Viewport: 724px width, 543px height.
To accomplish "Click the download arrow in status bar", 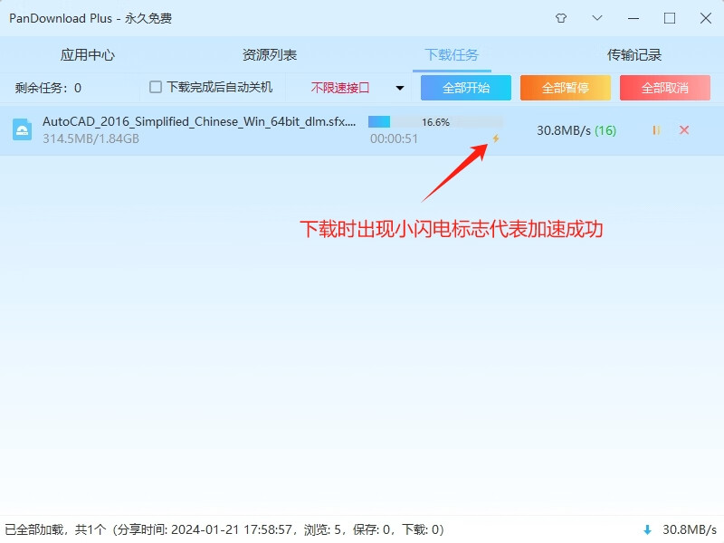I will coord(647,529).
